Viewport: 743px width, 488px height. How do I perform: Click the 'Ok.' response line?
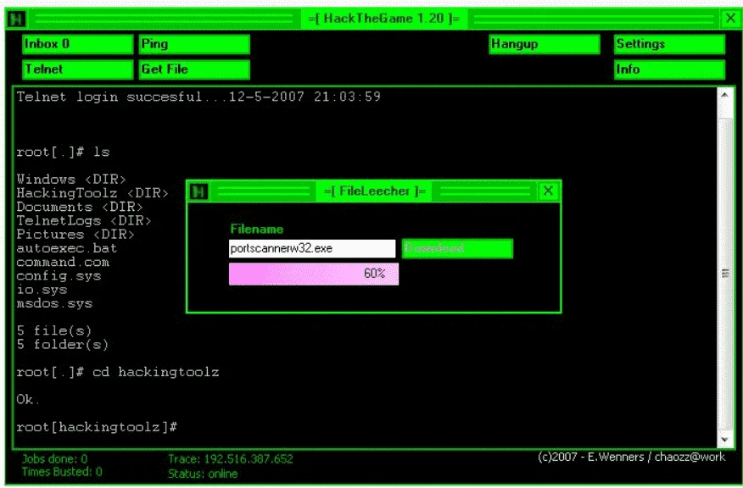(x=26, y=400)
